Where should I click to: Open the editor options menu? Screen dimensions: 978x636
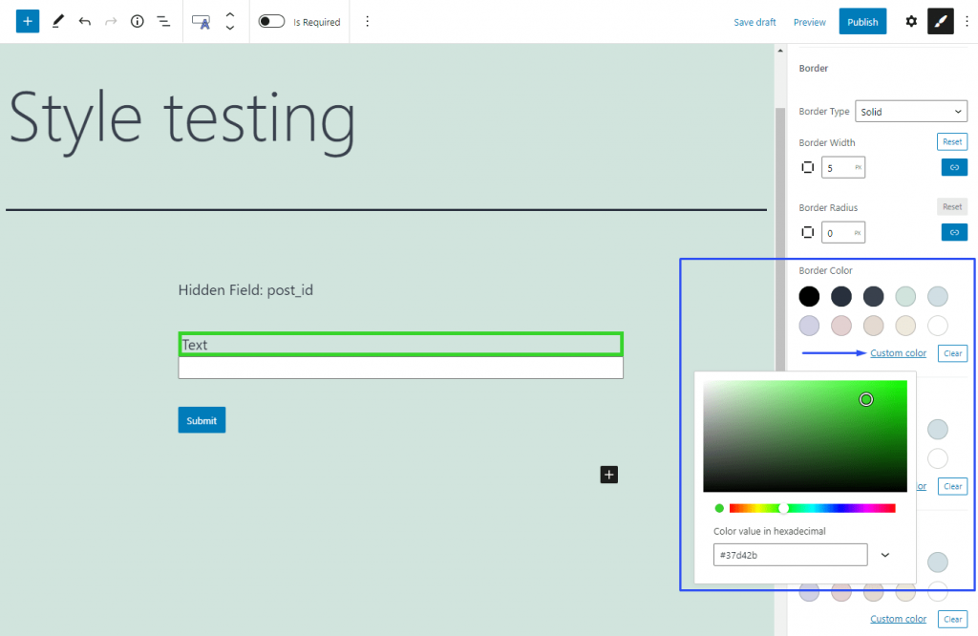(967, 22)
